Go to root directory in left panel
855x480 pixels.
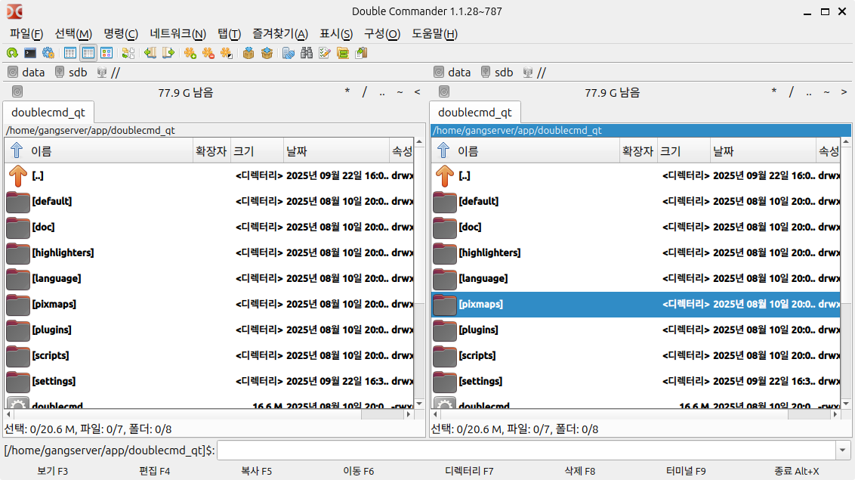pos(365,92)
